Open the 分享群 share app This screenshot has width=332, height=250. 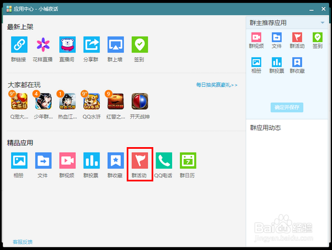pyautogui.click(x=91, y=45)
